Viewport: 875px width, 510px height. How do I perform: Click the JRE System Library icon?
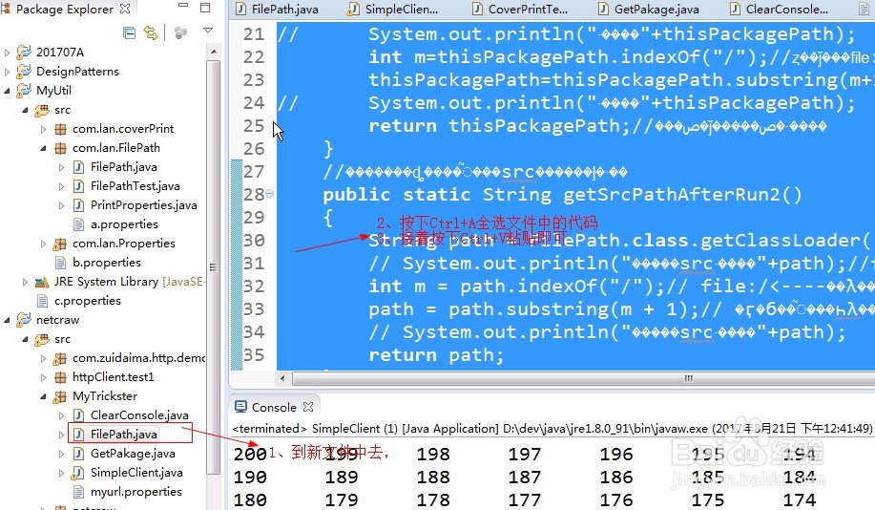point(42,282)
